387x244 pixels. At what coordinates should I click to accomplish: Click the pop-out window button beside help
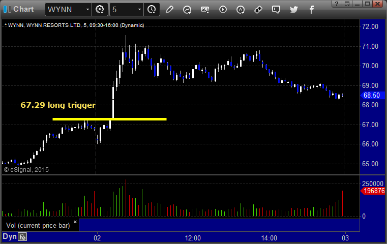point(347,4)
